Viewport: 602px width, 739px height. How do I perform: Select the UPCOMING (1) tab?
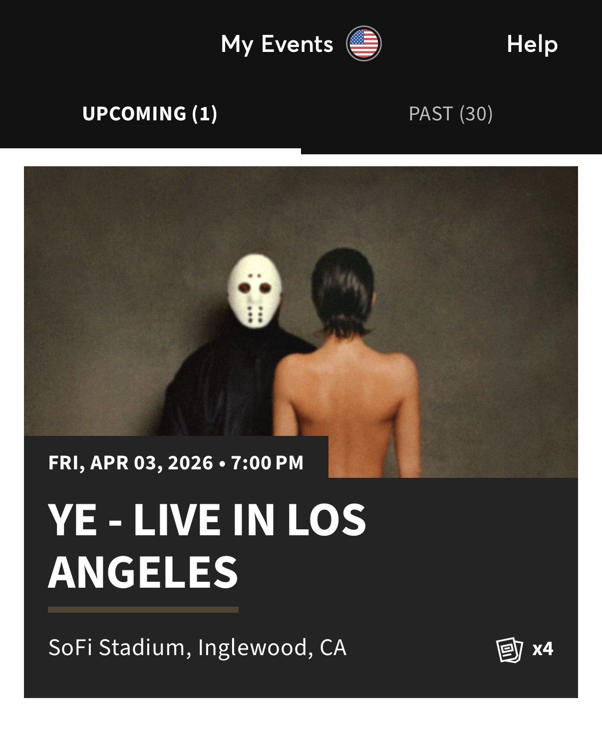pos(151,114)
